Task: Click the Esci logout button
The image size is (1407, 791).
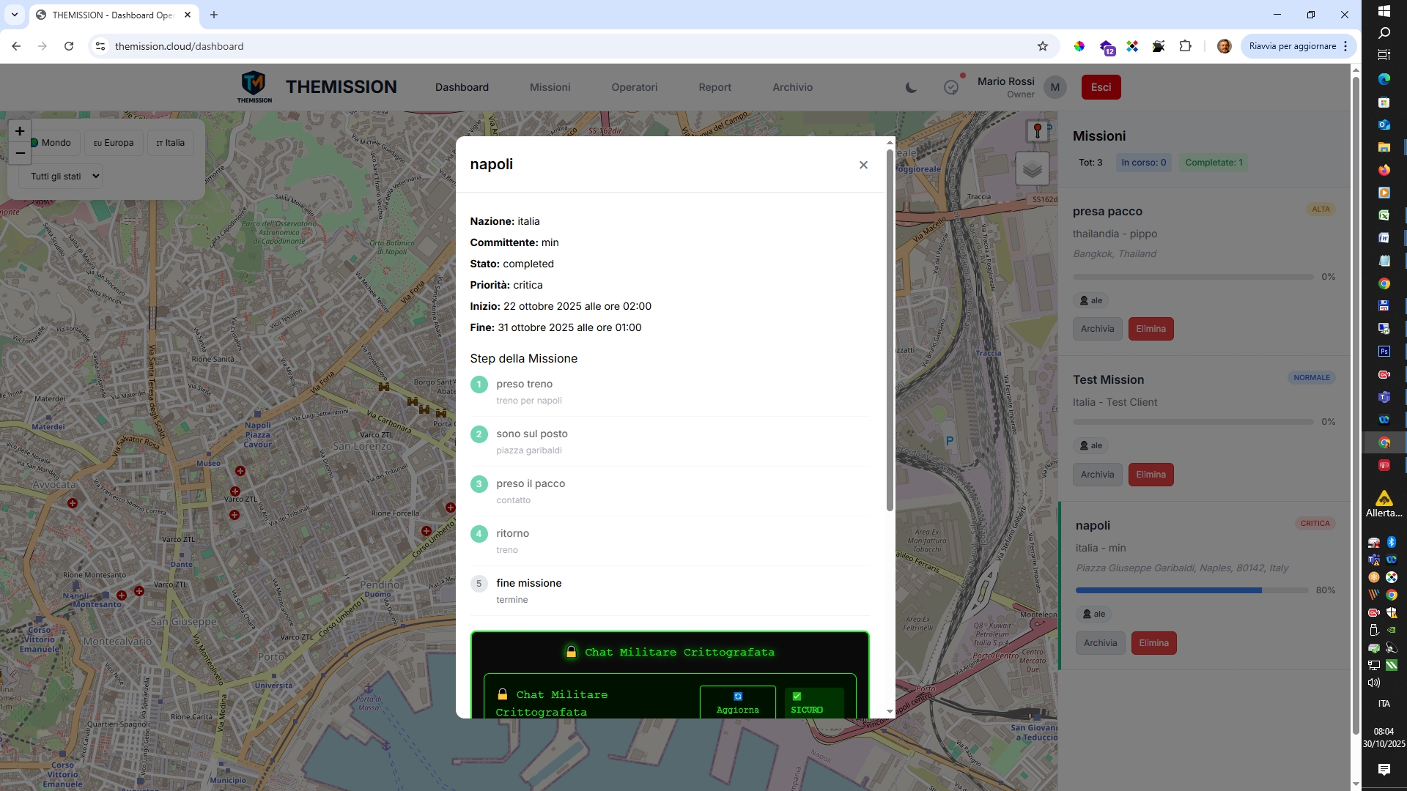Action: coord(1101,86)
